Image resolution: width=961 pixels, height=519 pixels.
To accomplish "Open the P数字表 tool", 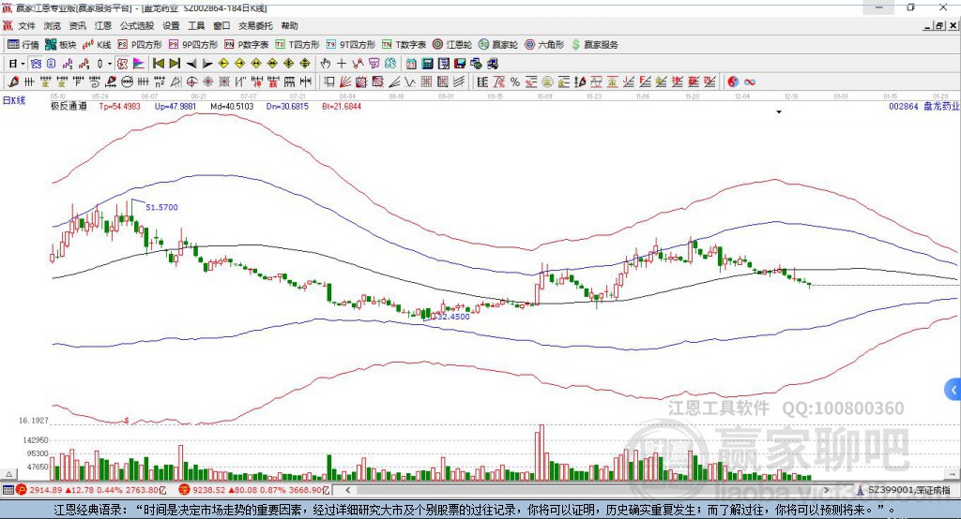I will click(247, 45).
